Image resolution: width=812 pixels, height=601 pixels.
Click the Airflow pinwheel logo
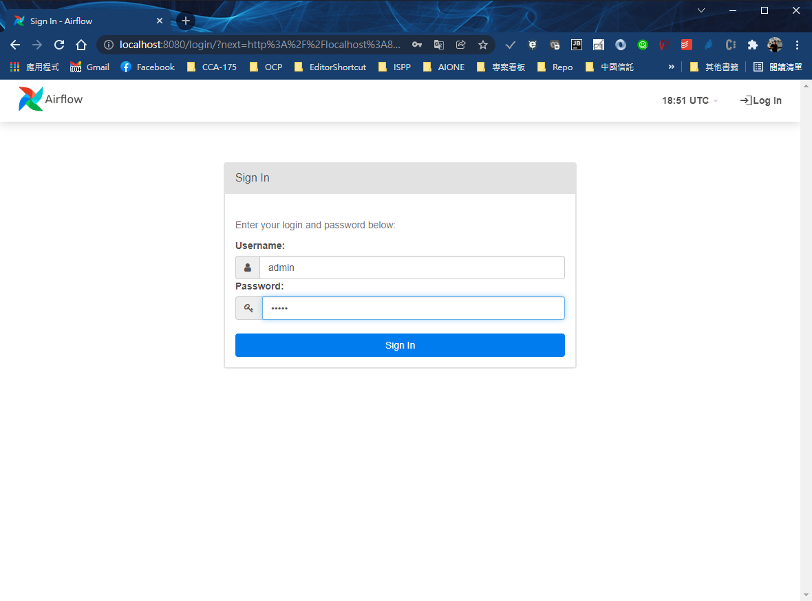[30, 99]
